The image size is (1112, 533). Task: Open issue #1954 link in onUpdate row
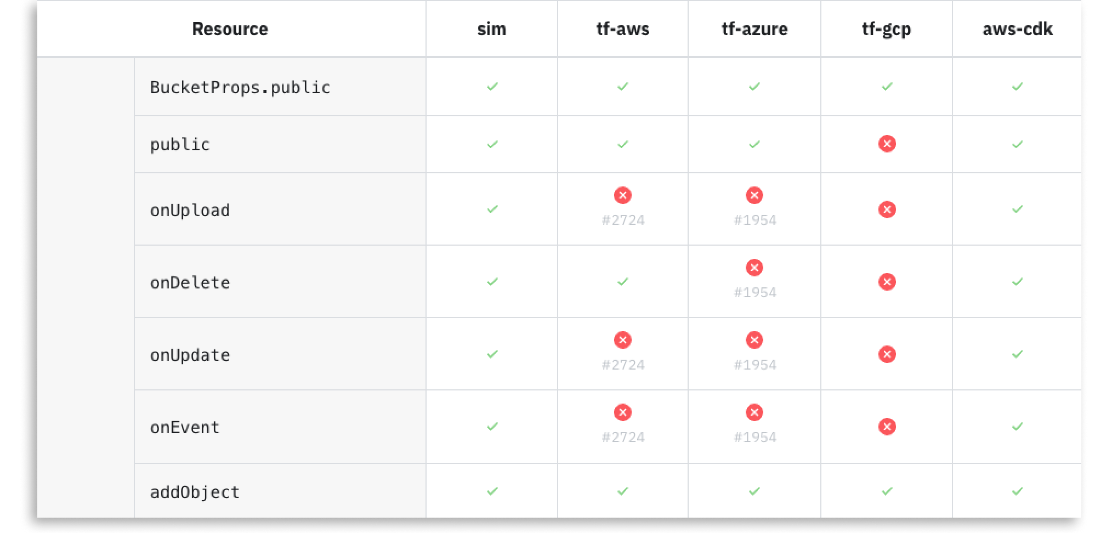(x=755, y=365)
